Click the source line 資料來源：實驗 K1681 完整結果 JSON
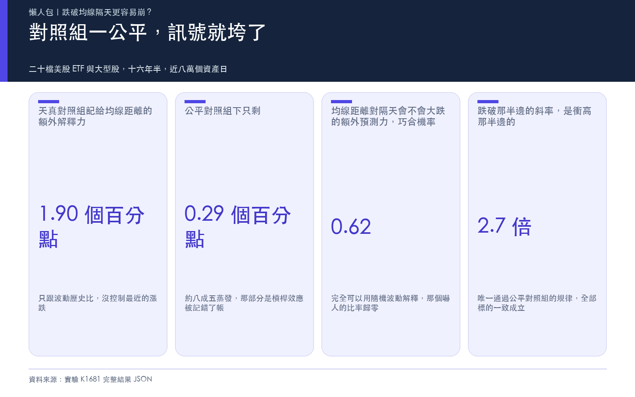 click(90, 379)
